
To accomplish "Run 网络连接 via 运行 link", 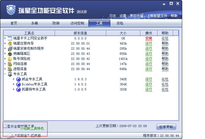I will point(149,64).
